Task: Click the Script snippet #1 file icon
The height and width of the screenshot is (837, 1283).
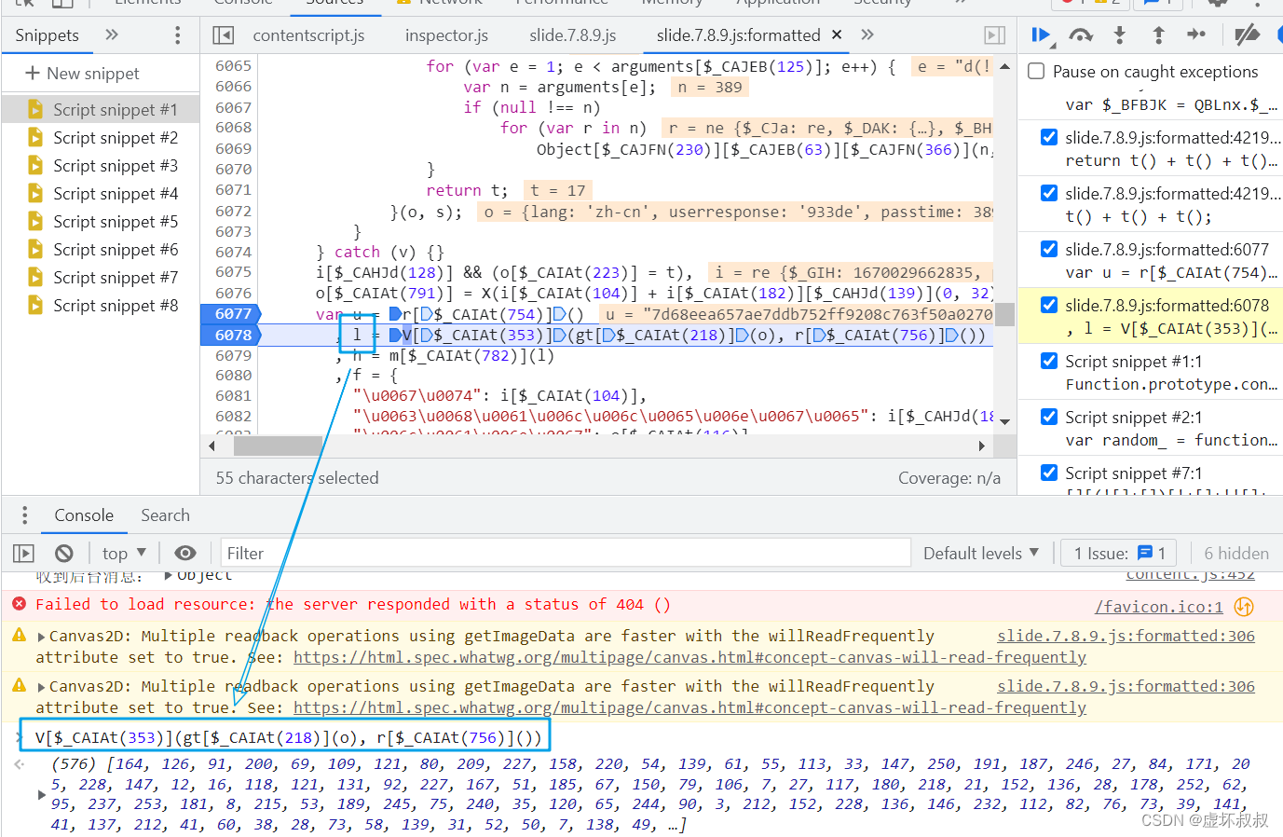Action: (x=35, y=109)
